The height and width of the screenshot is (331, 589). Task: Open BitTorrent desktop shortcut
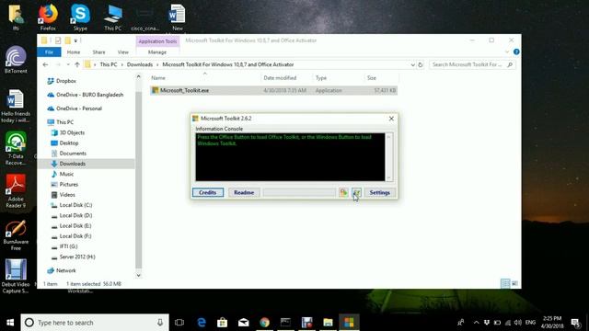[x=16, y=60]
